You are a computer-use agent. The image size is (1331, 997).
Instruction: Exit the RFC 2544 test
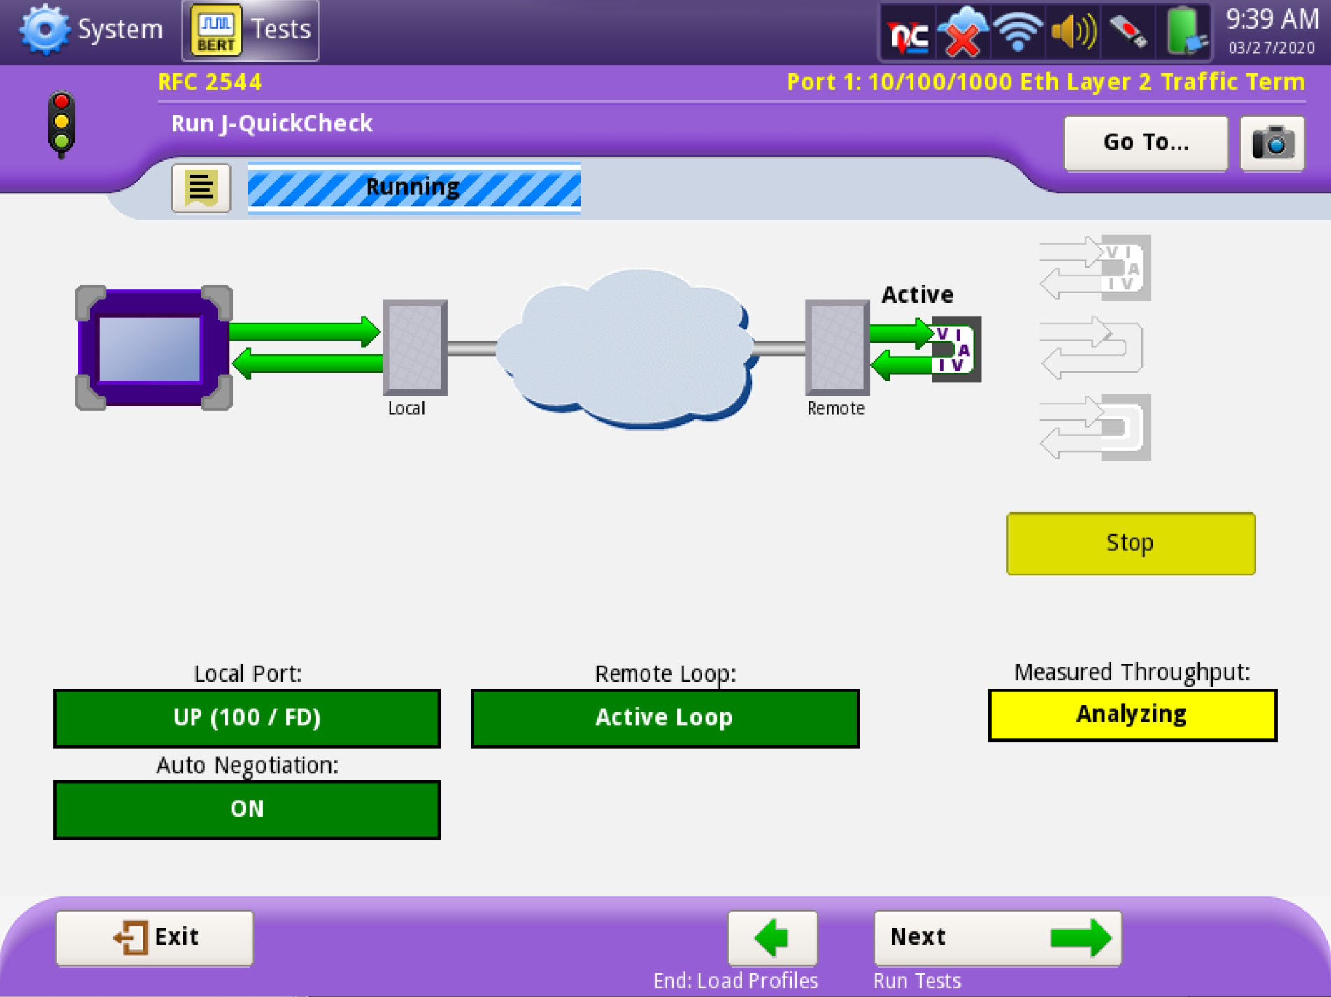coord(155,937)
